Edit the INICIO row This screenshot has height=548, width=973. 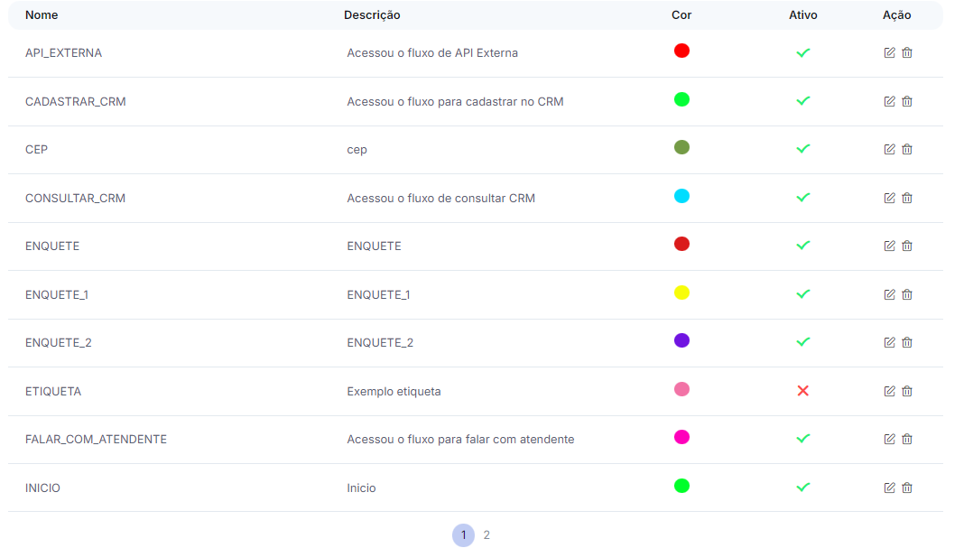click(x=889, y=488)
